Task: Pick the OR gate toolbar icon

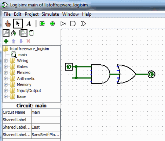Action: click(x=83, y=24)
